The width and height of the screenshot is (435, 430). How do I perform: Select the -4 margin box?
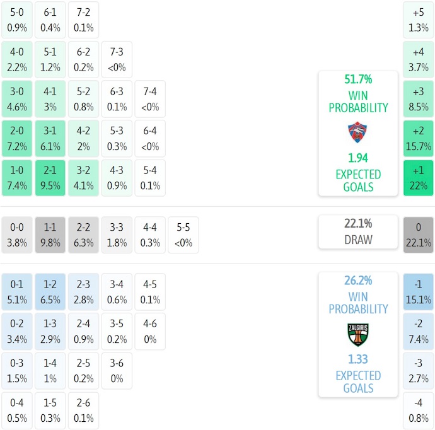coord(419,410)
